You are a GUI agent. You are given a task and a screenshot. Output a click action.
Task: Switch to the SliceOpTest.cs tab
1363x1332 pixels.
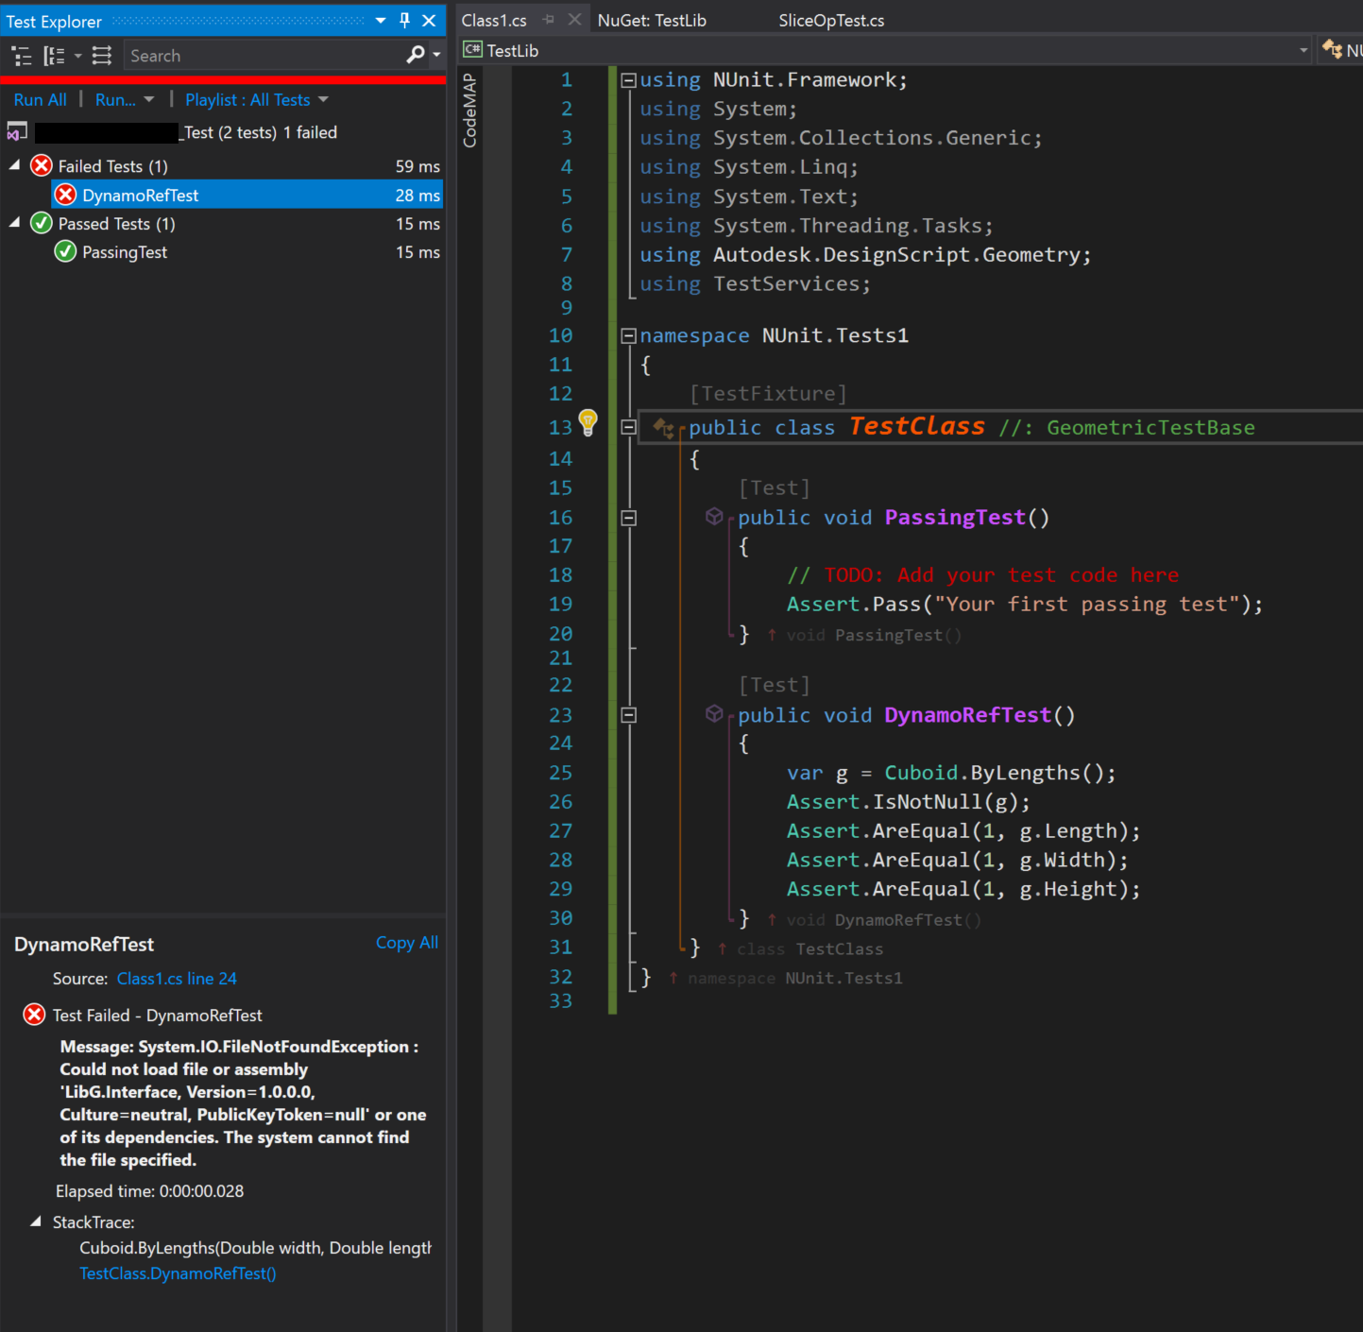830,19
